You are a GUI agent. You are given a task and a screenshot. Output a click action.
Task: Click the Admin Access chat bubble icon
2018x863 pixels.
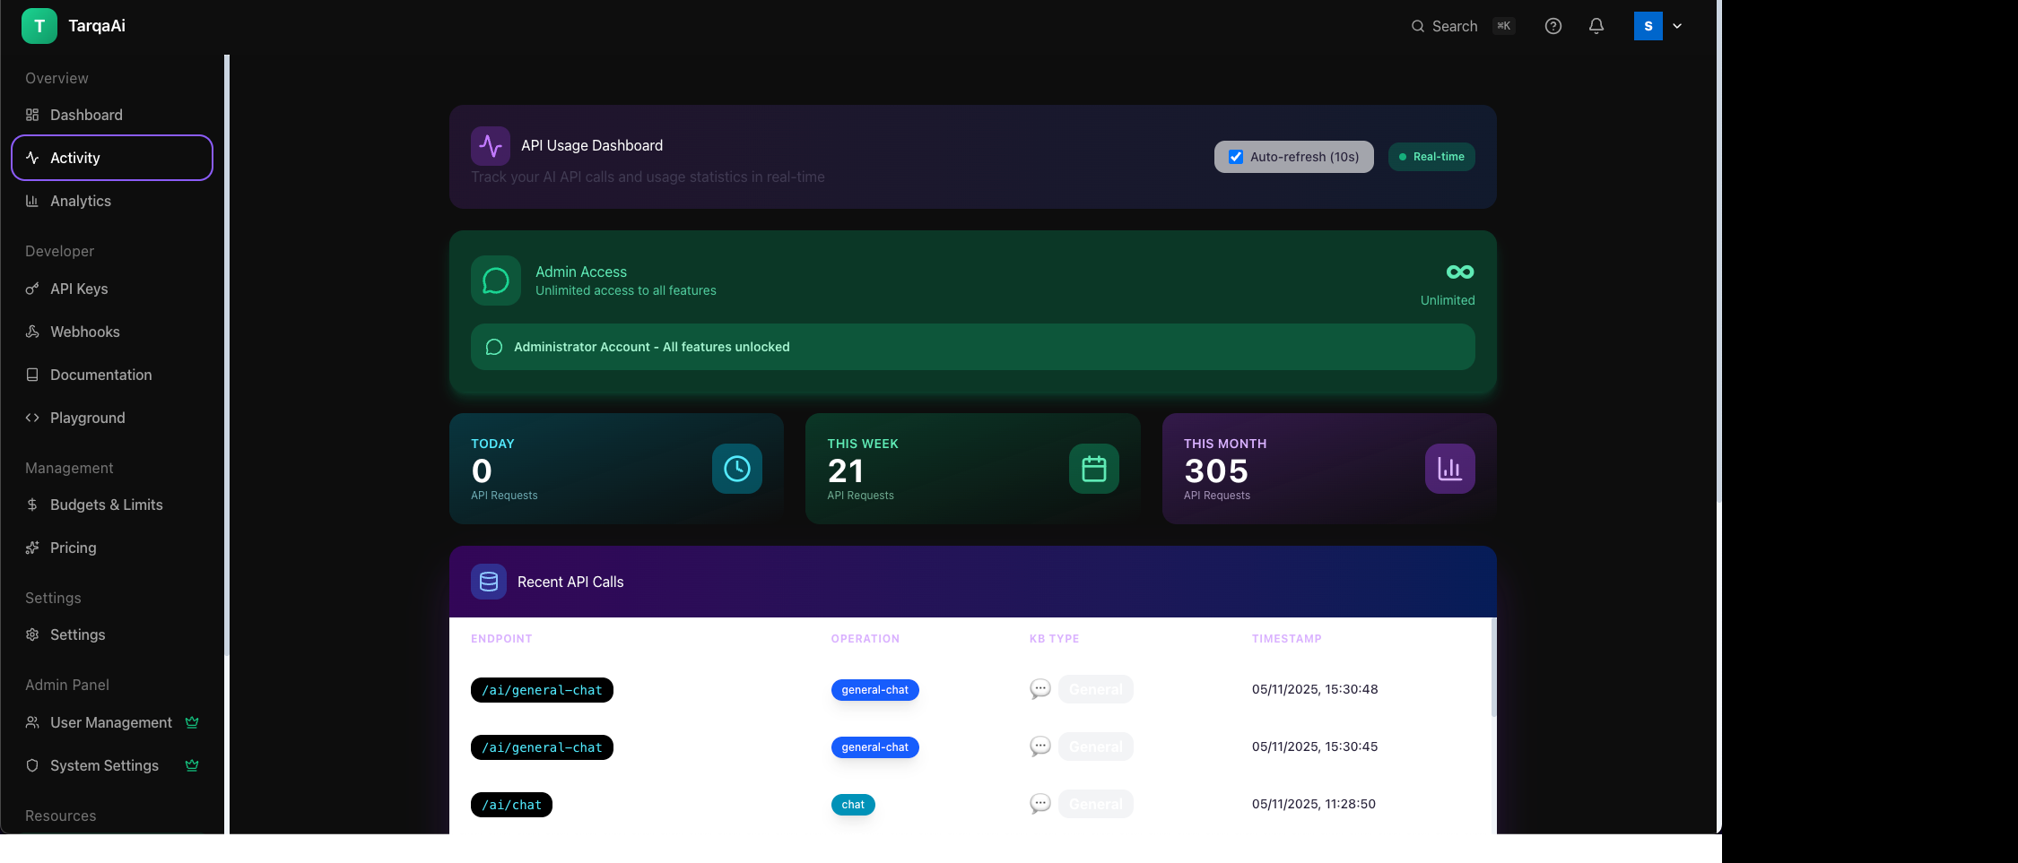(496, 280)
